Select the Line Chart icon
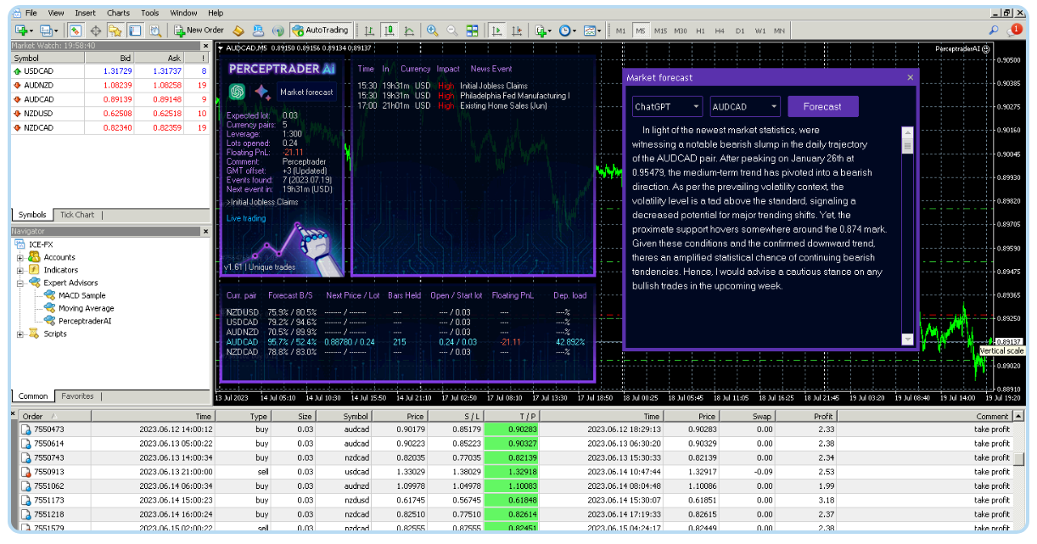The width and height of the screenshot is (1037, 544). [409, 31]
